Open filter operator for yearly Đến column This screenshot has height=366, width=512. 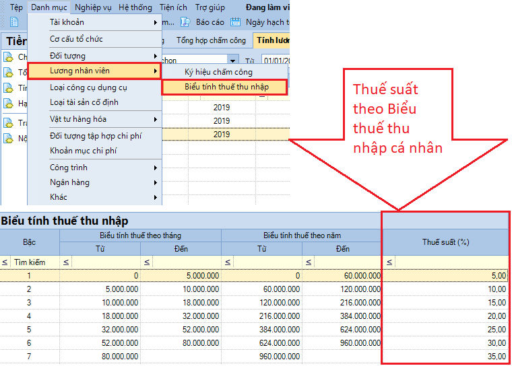pyautogui.click(x=309, y=262)
